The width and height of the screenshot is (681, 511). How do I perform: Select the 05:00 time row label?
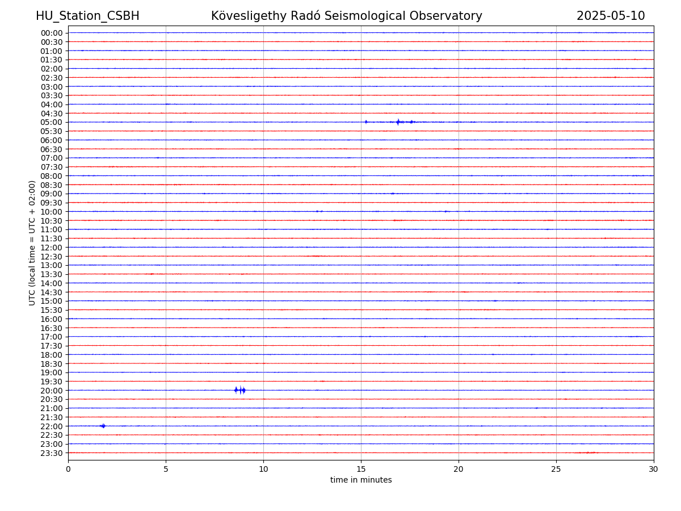click(52, 123)
